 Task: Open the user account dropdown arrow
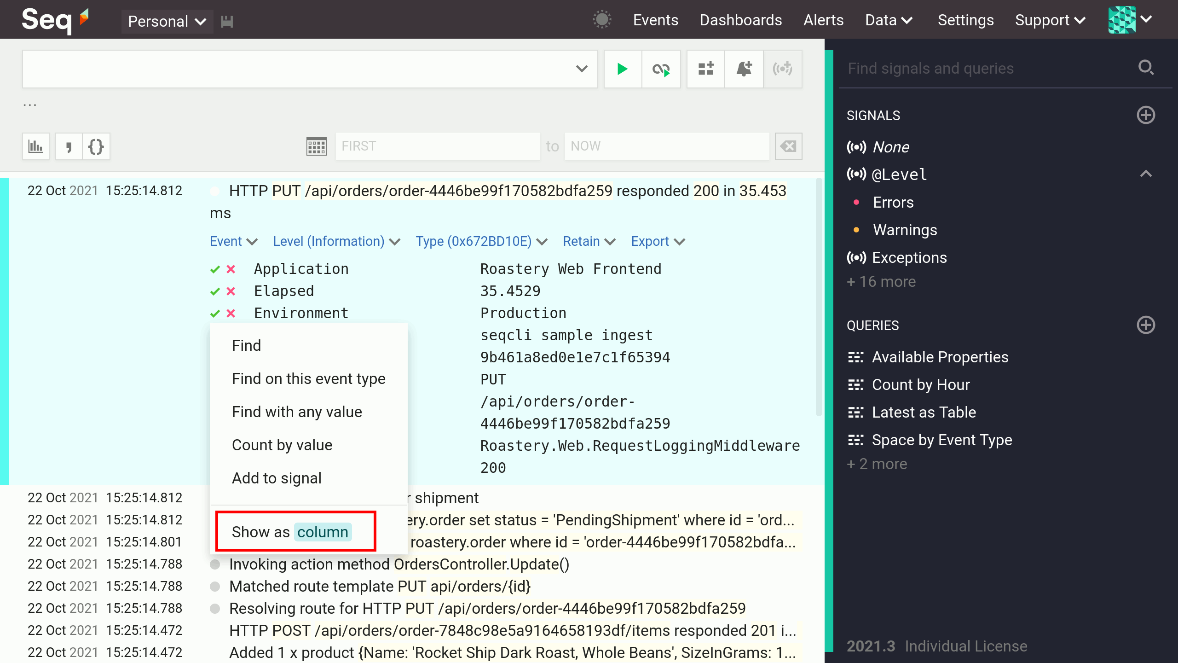click(x=1146, y=19)
